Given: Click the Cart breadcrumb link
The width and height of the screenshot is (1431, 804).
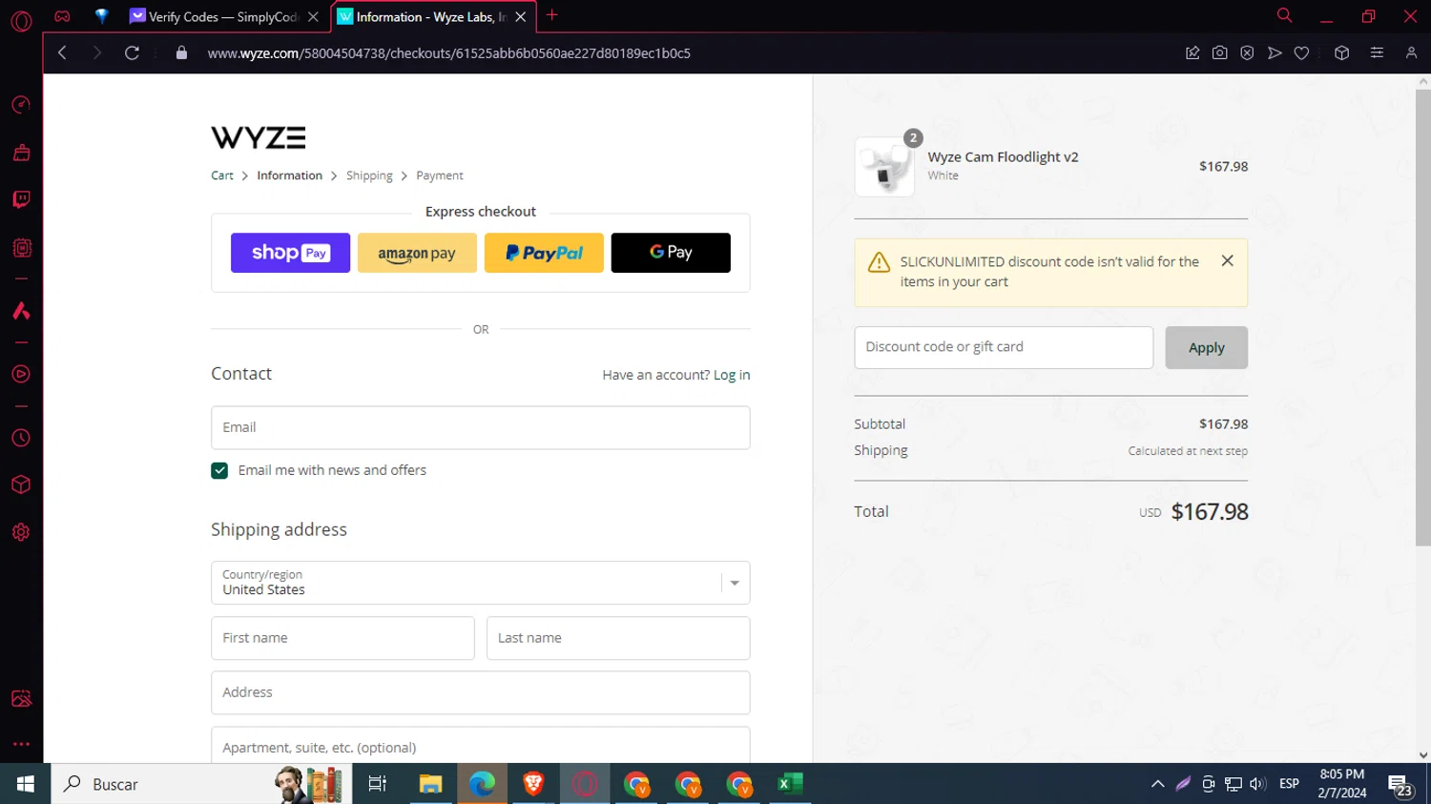Looking at the screenshot, I should point(221,175).
